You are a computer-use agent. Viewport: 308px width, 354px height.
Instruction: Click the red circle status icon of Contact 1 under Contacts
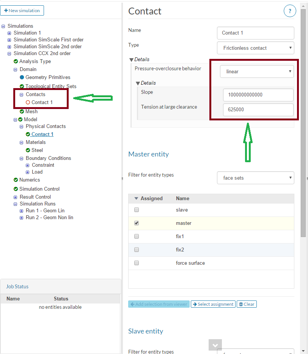click(x=28, y=102)
